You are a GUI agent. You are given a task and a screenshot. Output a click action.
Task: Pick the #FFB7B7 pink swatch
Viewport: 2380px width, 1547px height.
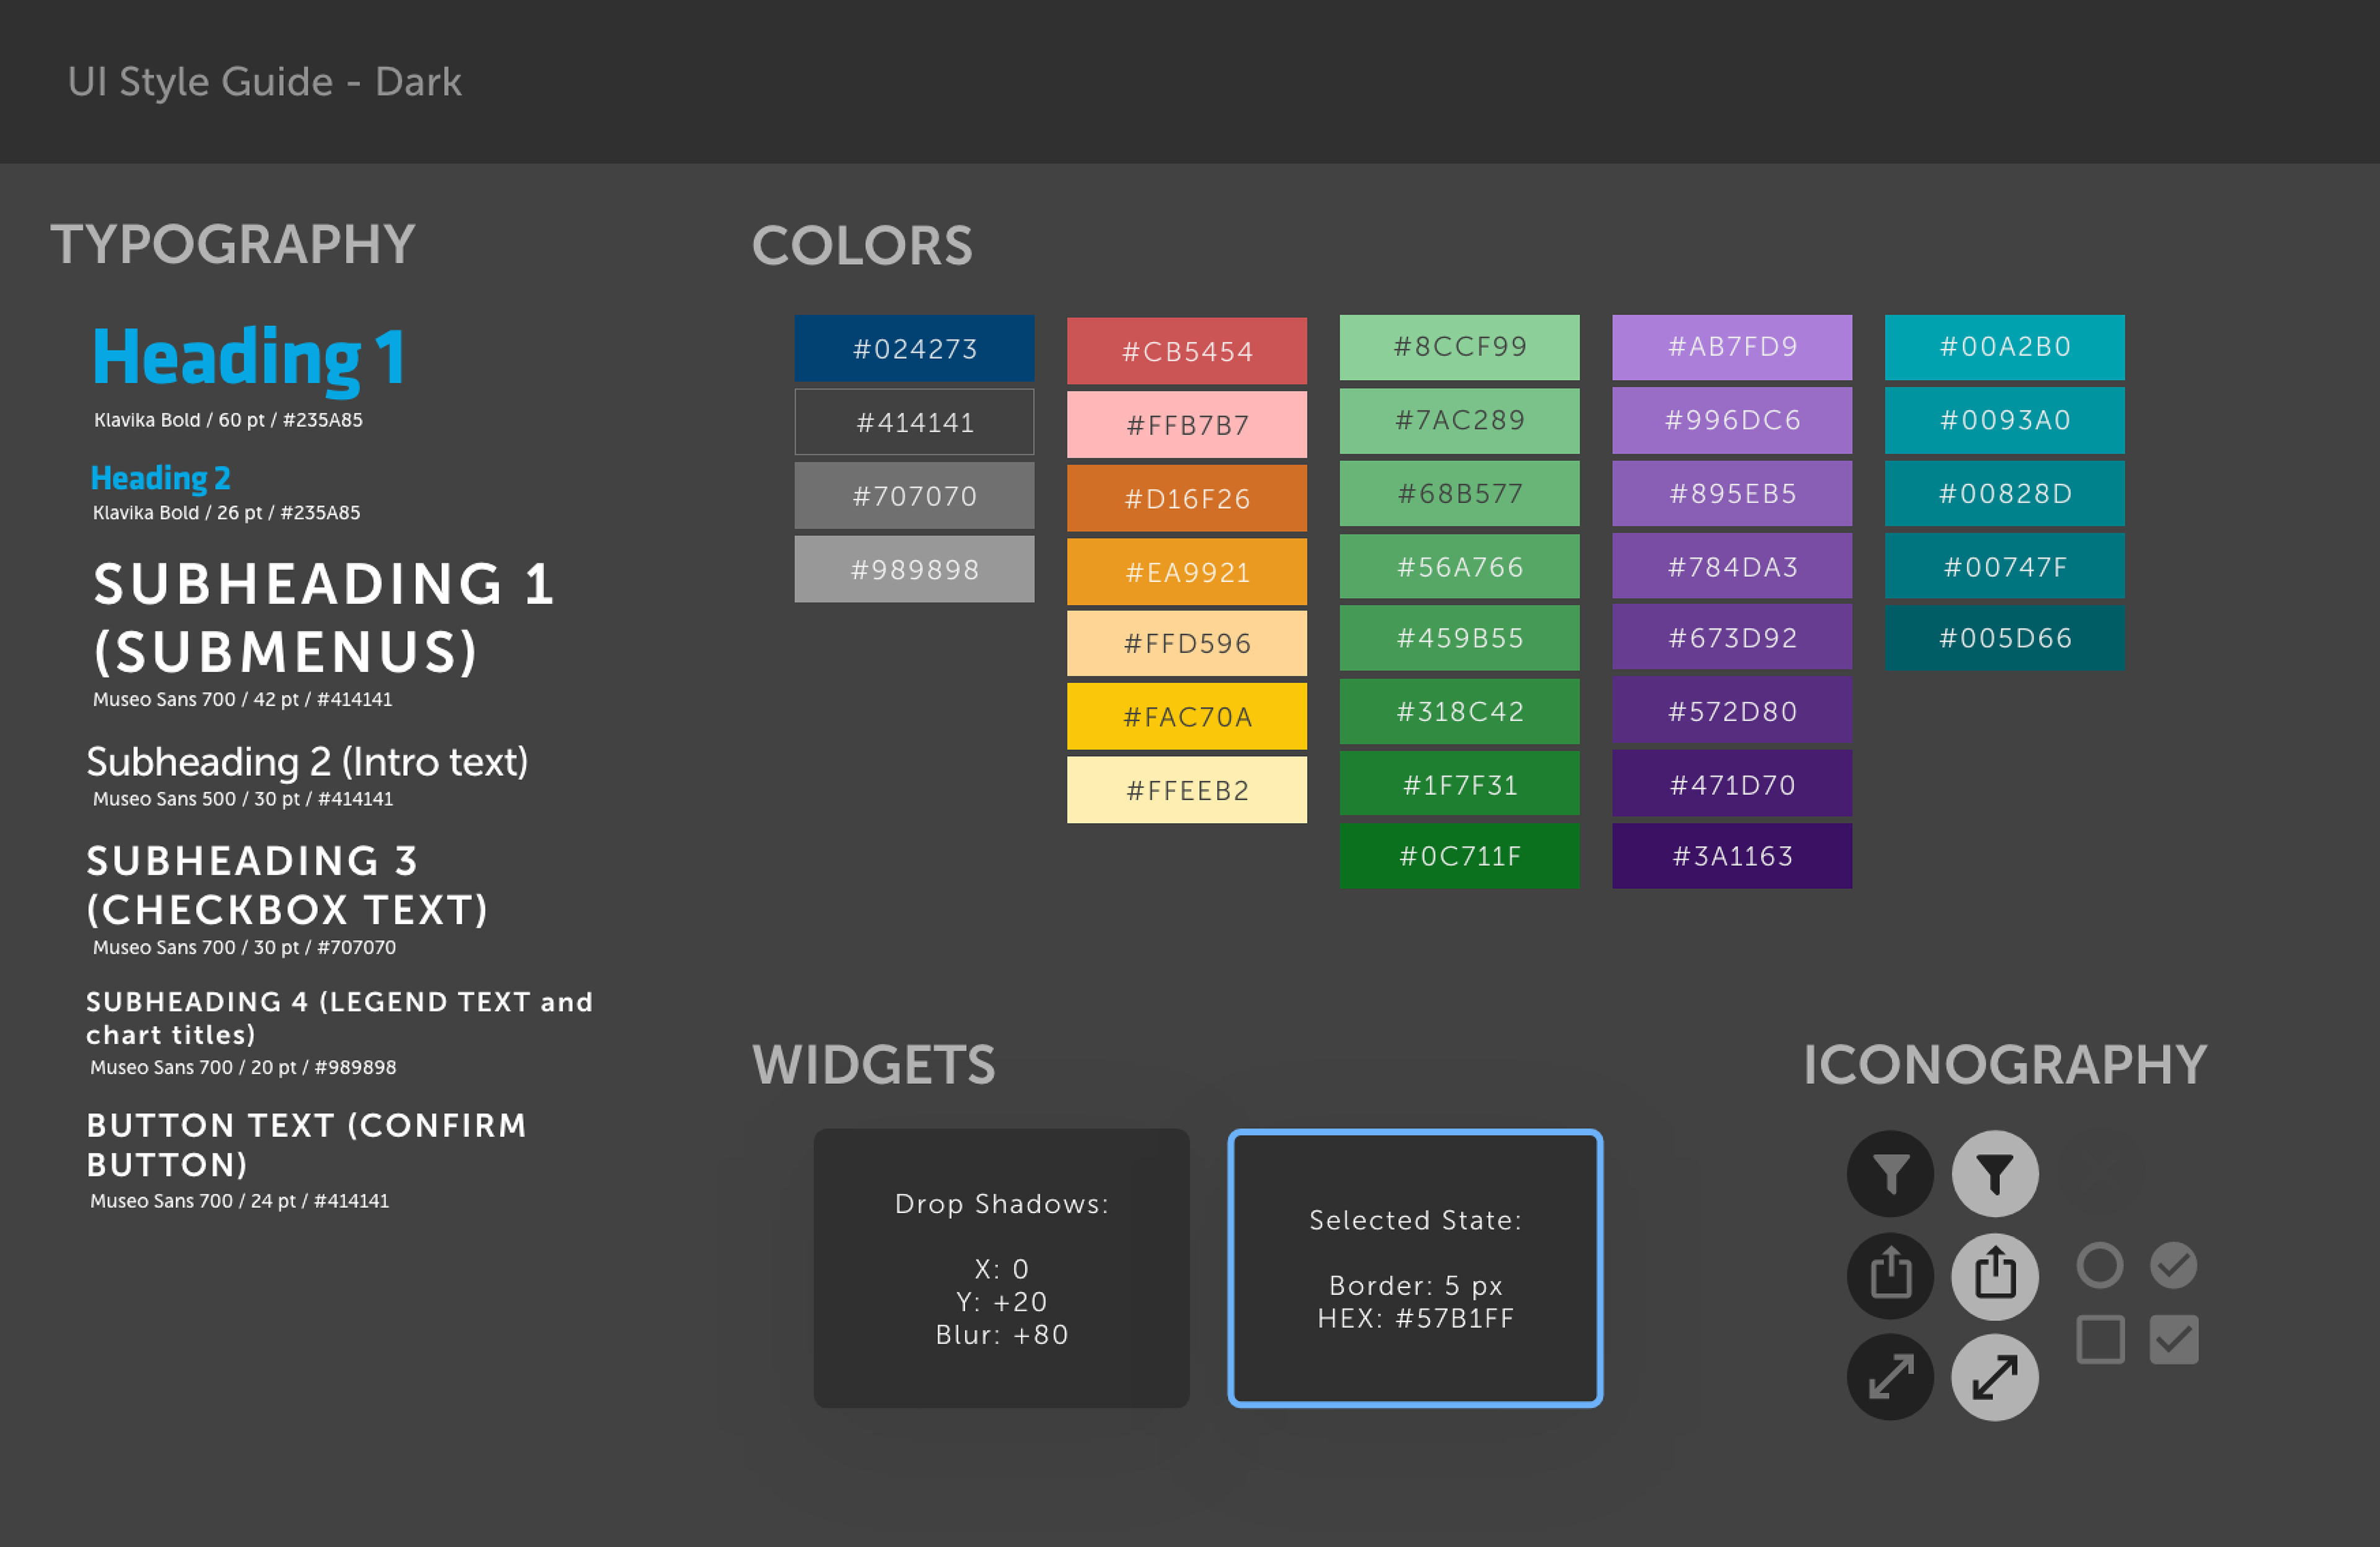tap(1187, 425)
